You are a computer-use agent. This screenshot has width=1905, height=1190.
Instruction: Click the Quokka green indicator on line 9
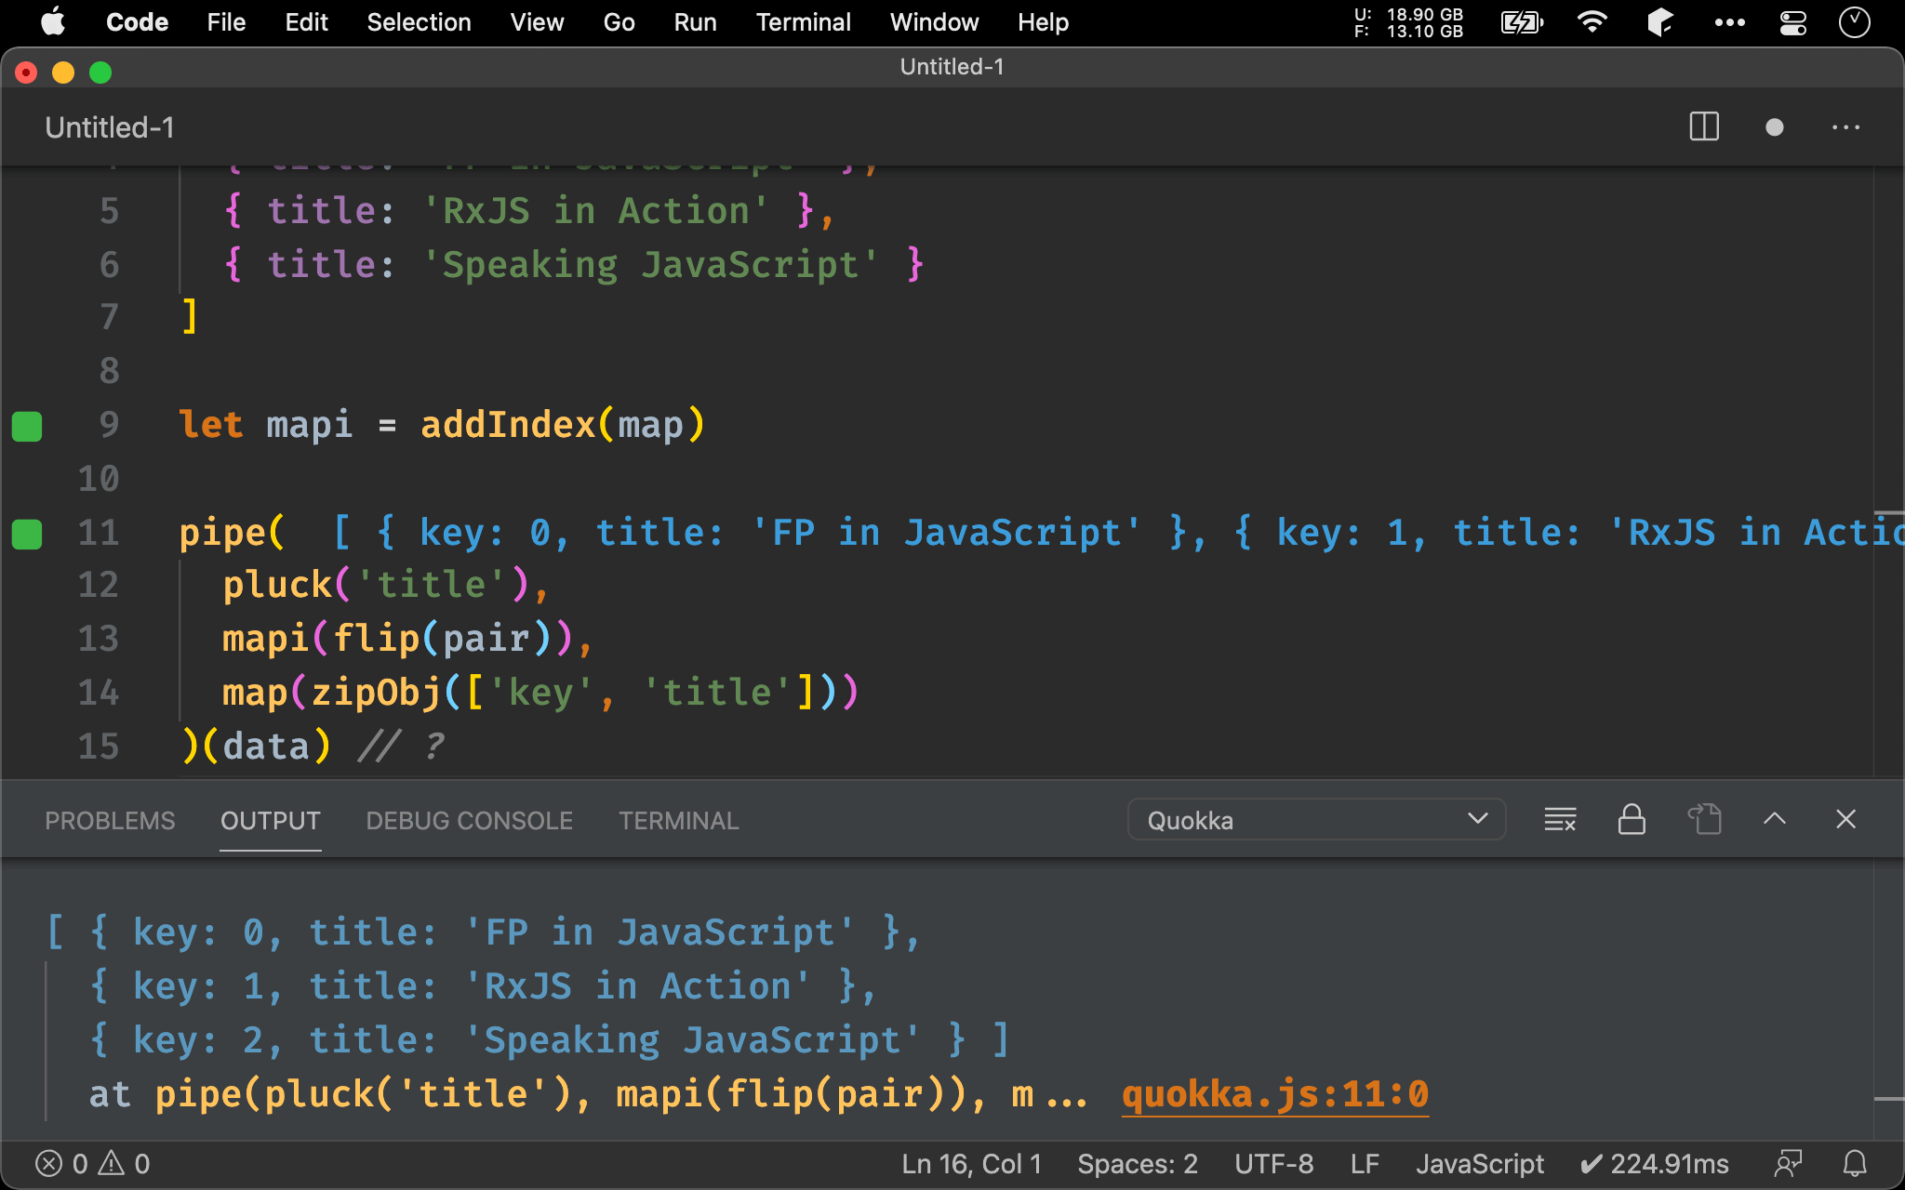27,426
